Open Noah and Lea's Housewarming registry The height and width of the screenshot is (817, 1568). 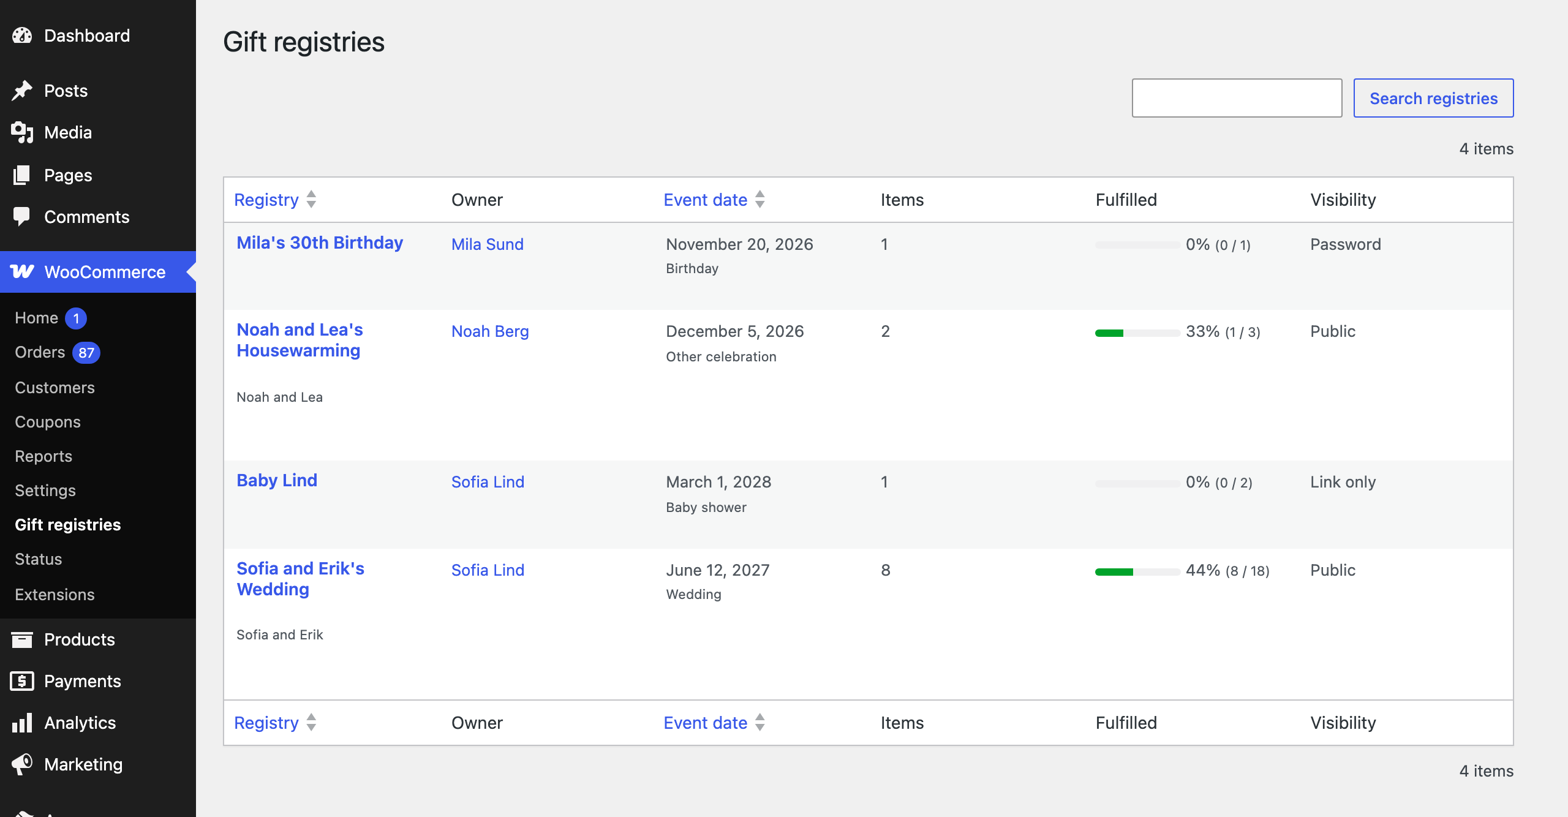(300, 340)
